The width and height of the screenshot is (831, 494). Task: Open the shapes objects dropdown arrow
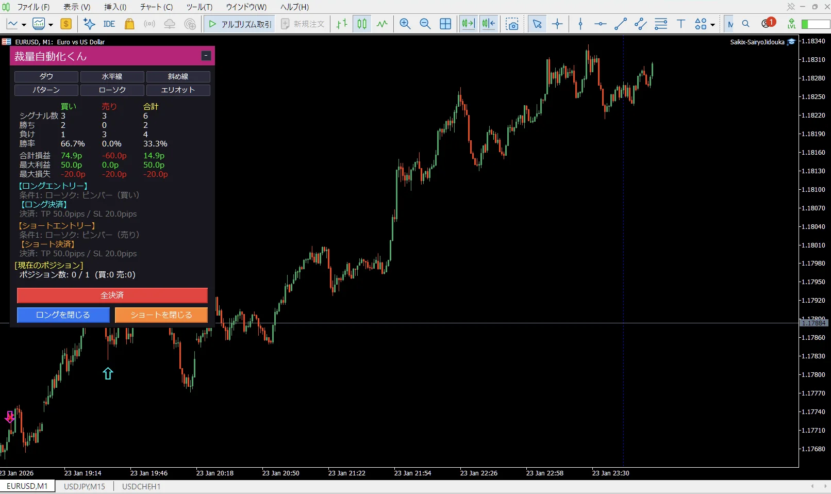[x=712, y=24]
